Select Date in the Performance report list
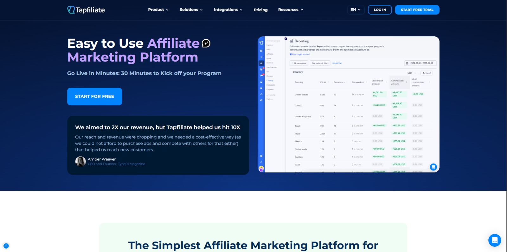Viewport: 507px width, 252px height. pos(268,50)
